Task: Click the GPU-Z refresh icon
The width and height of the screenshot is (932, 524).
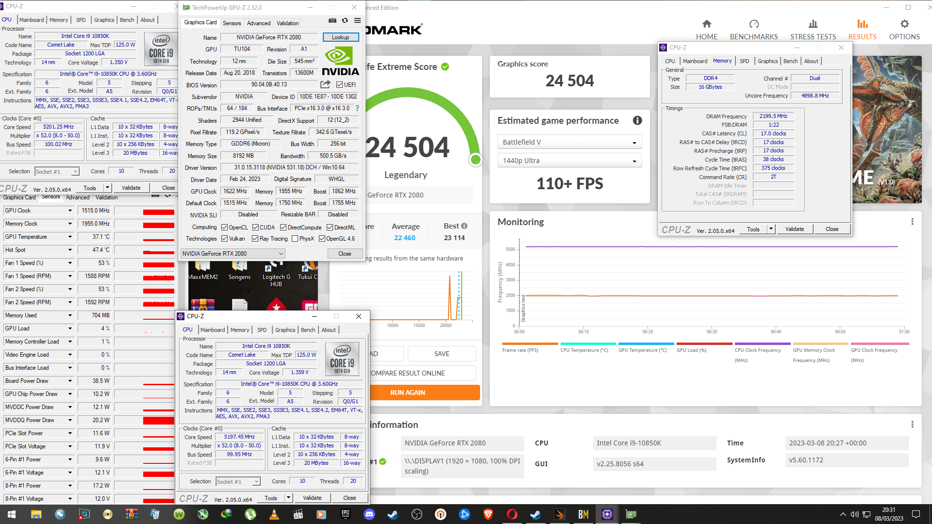Action: [x=345, y=21]
